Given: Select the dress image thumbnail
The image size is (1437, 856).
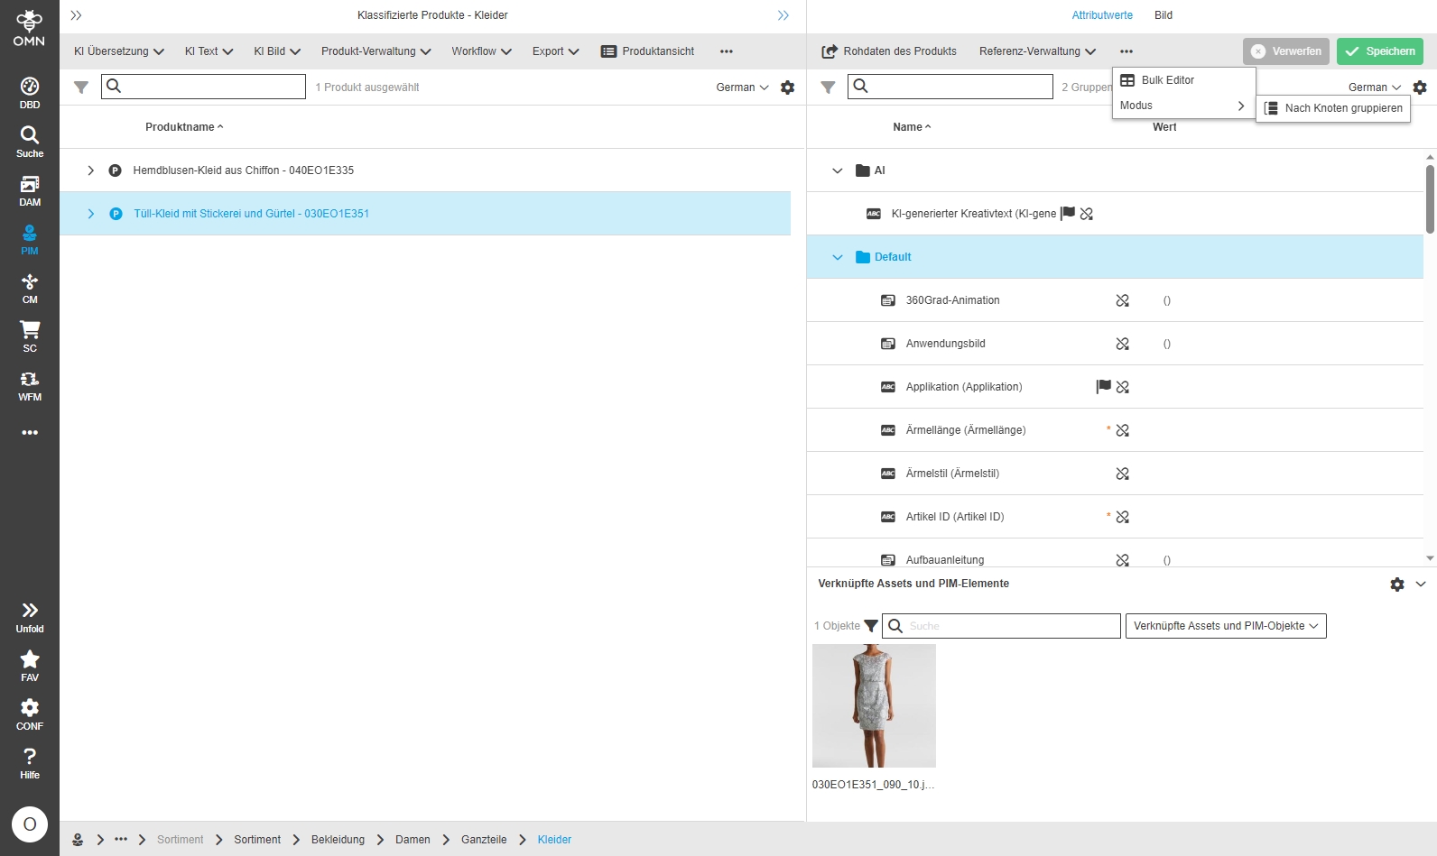Looking at the screenshot, I should tap(874, 705).
